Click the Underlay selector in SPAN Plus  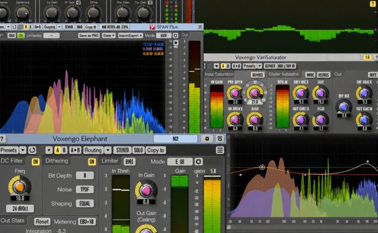point(52,36)
